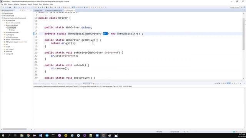Click the initDriver method name
The height and width of the screenshot is (138, 246).
click(x=81, y=78)
